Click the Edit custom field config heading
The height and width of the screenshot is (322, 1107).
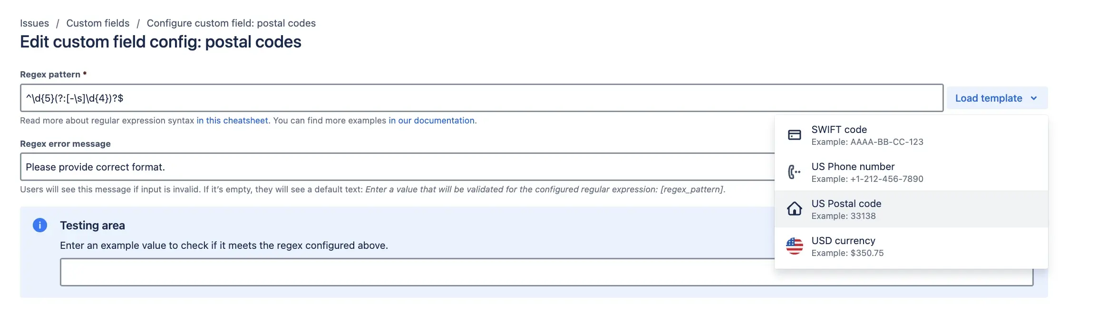click(160, 42)
